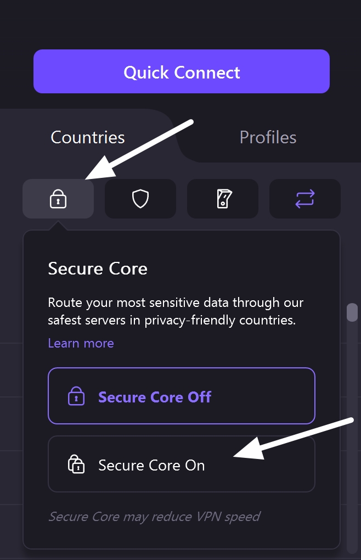
Task: Click the Secure Core On button
Action: coord(182,464)
